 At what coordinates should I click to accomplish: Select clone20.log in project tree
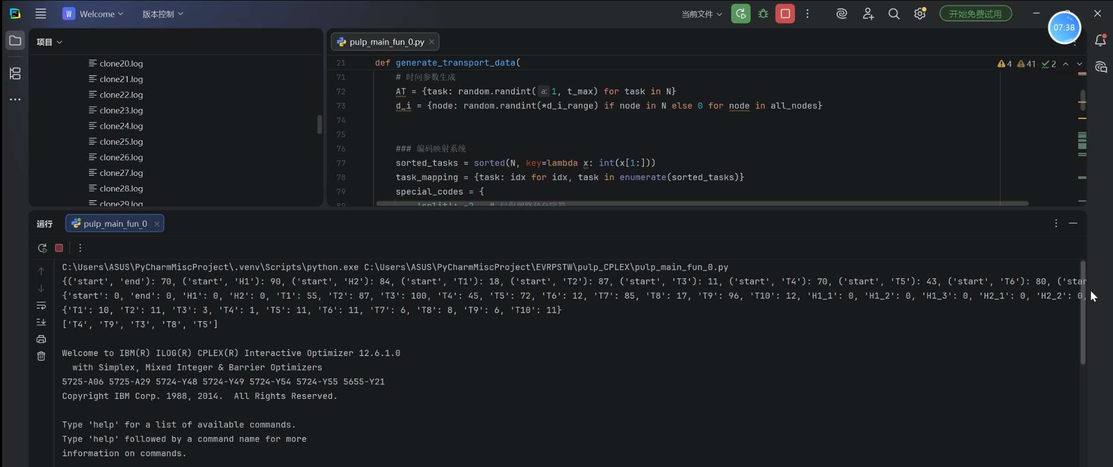click(x=116, y=63)
